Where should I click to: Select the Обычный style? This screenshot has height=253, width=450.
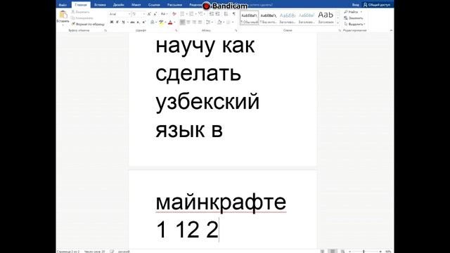pos(249,18)
